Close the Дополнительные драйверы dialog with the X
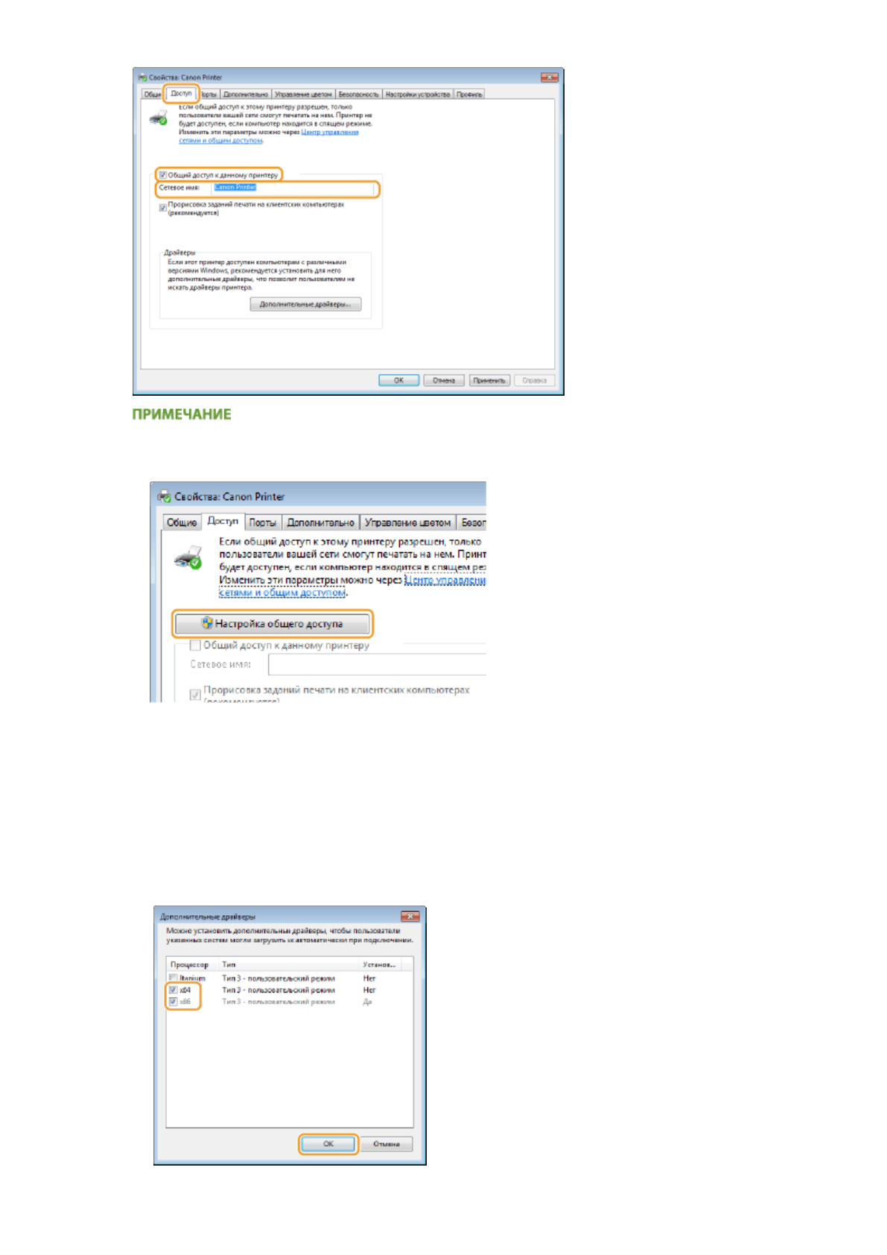 (x=410, y=916)
